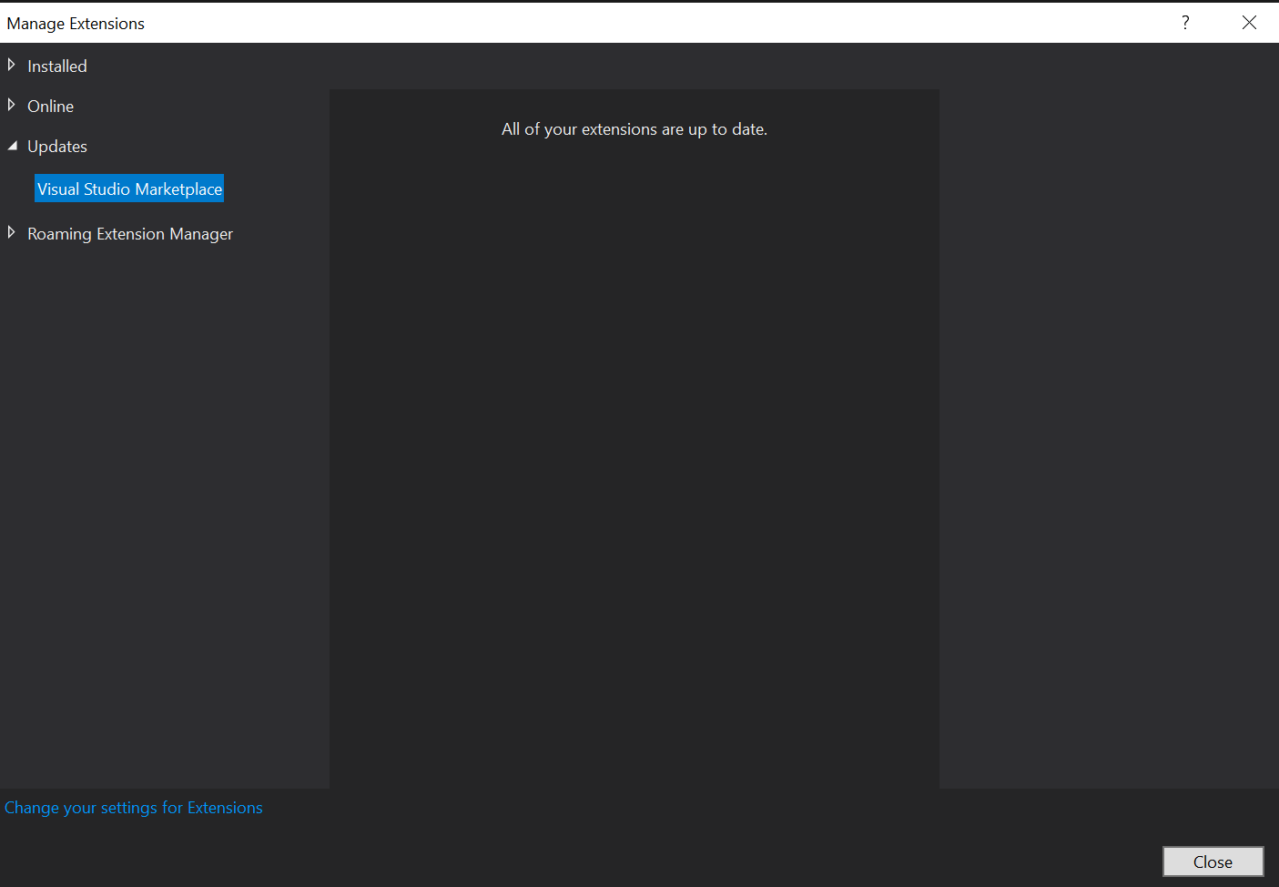Click the Roaming Extension Manager arrow icon
The image size is (1279, 887).
11,232
